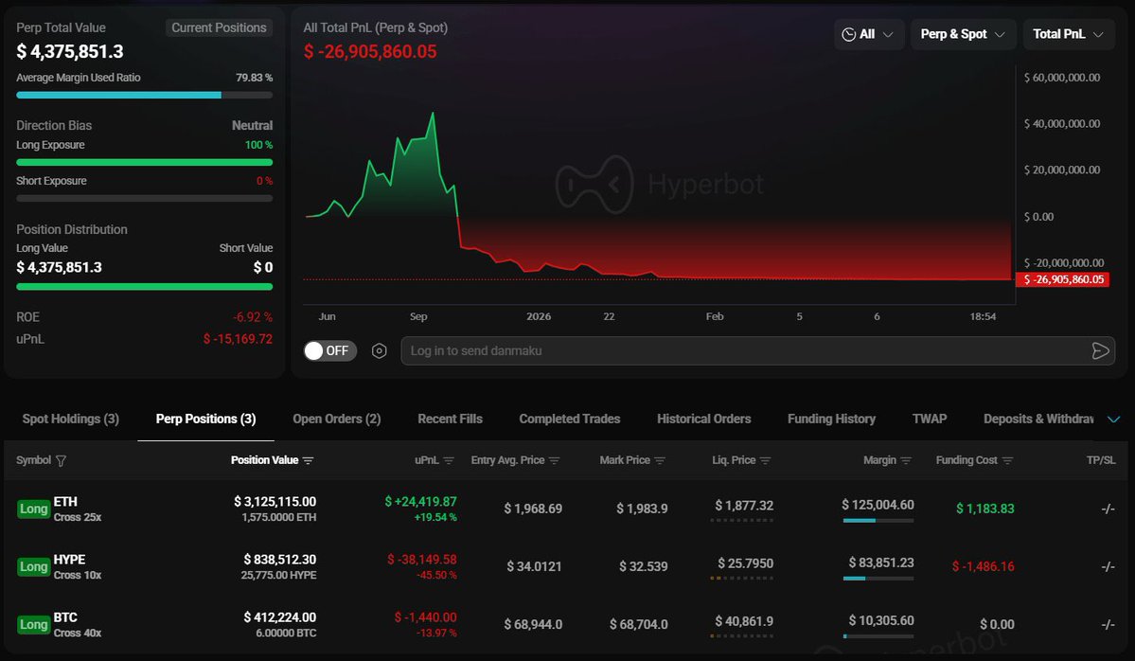Open the Total PnL dropdown
The image size is (1135, 661).
pos(1069,34)
